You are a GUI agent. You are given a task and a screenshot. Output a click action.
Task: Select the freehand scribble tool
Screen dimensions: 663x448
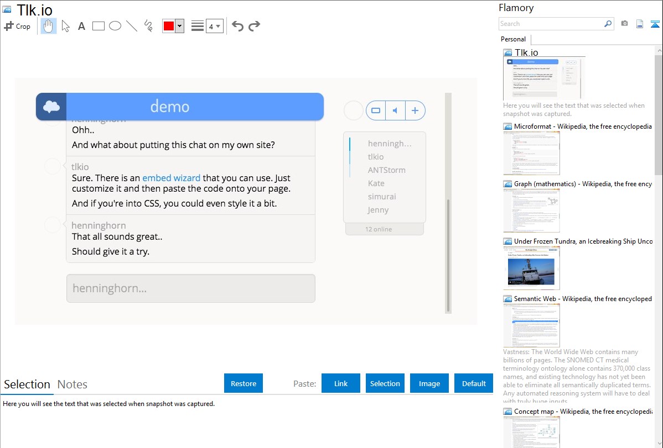(x=148, y=26)
